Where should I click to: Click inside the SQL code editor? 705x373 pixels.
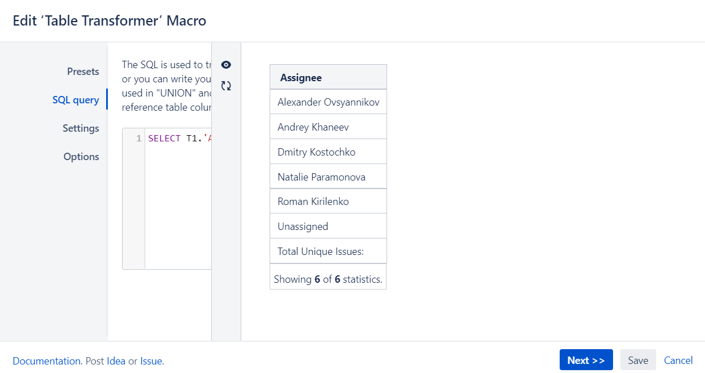point(178,199)
